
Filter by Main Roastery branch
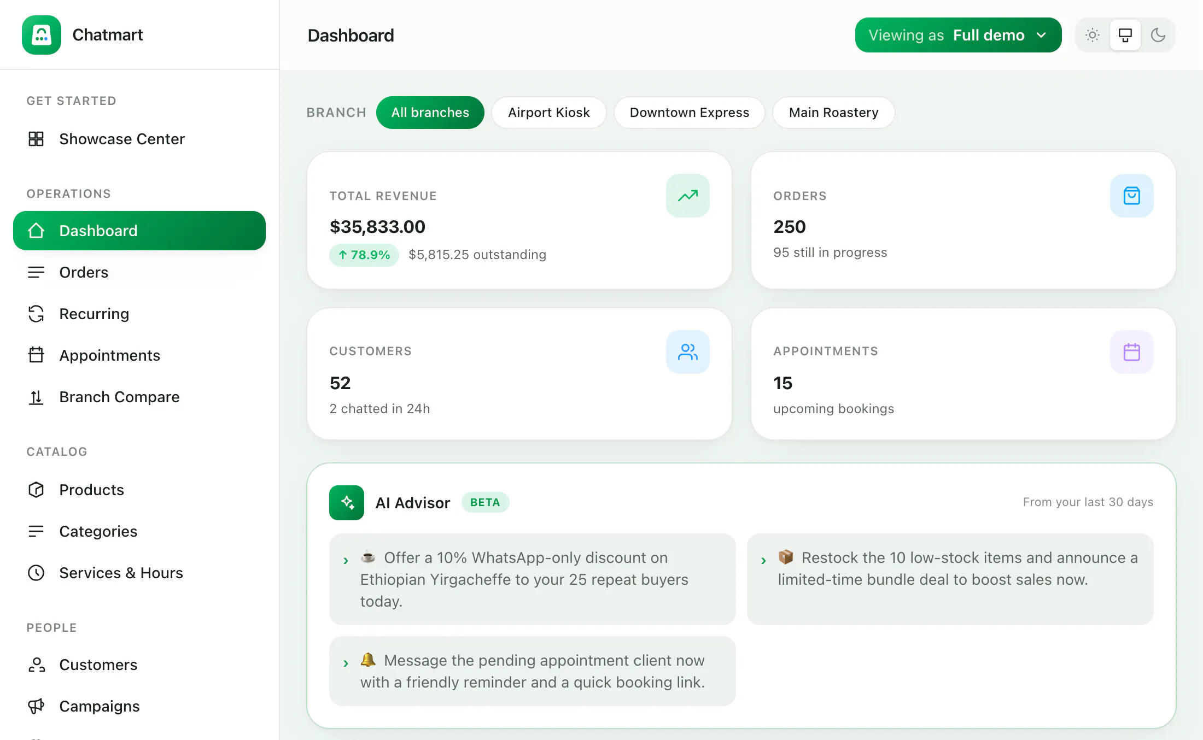click(834, 113)
